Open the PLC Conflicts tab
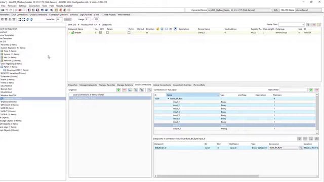324x182 pixels. 199,85
